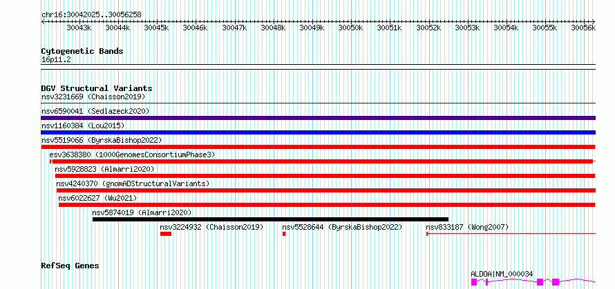Image resolution: width=615 pixels, height=289 pixels.
Task: Click the 30043k ruler tick label
Action: tap(79, 28)
